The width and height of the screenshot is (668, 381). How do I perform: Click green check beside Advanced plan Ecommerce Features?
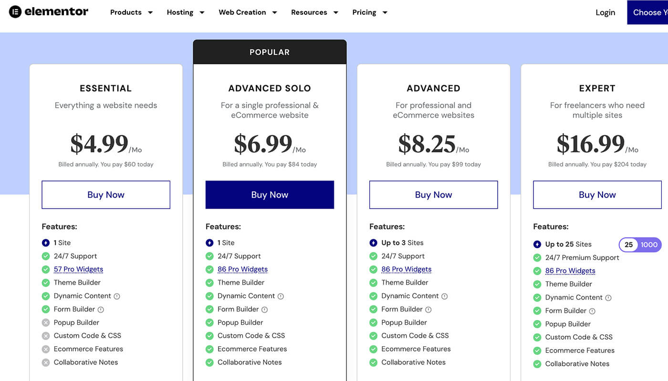(373, 349)
